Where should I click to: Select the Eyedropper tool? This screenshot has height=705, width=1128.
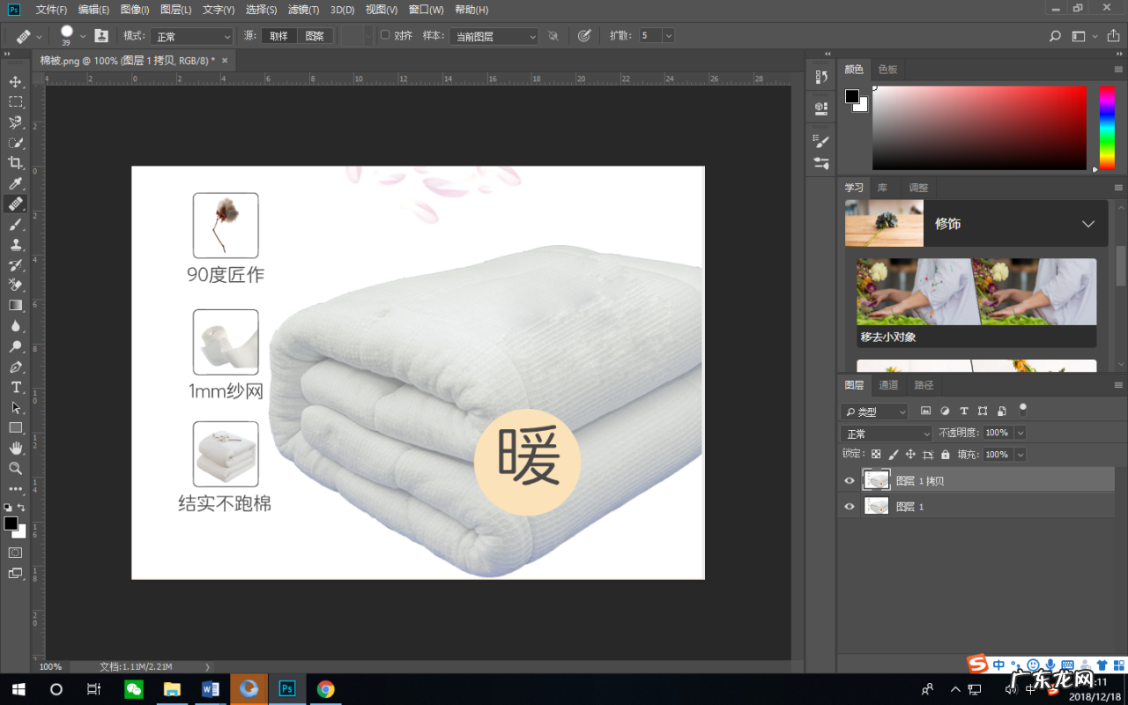click(14, 182)
